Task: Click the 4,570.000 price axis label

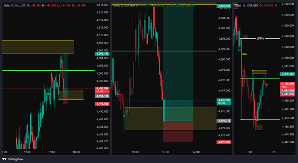Action: coord(288,4)
